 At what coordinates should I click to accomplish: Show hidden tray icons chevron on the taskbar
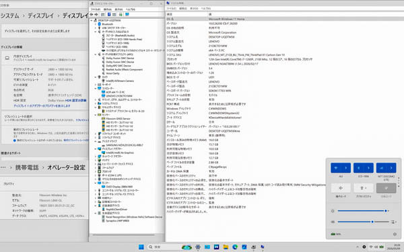click(x=357, y=247)
